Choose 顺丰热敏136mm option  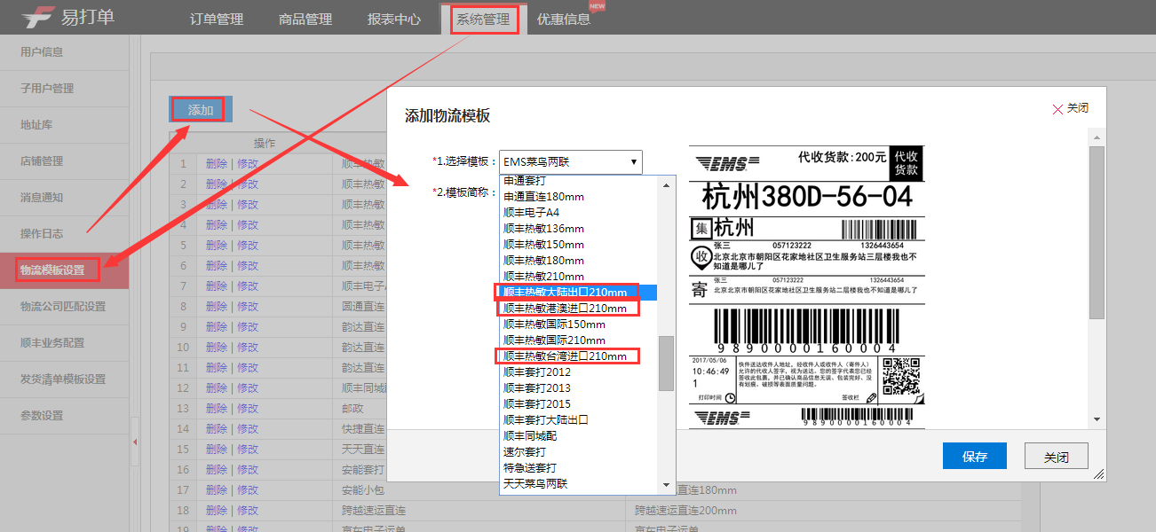pos(579,229)
